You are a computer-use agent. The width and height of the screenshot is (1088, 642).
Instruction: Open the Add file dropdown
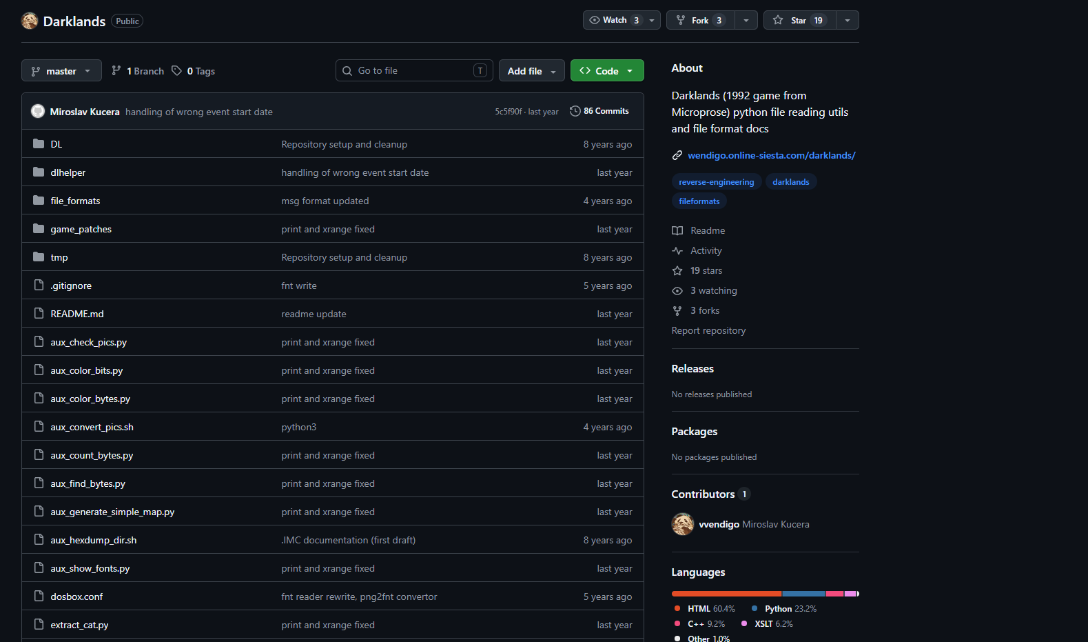tap(531, 70)
